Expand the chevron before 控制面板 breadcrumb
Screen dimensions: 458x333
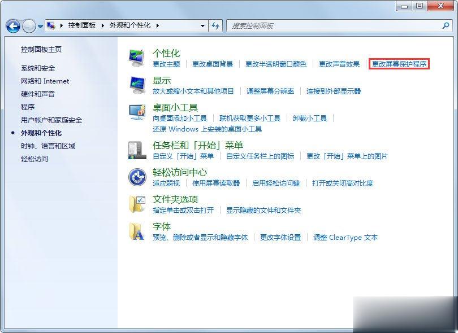point(61,25)
